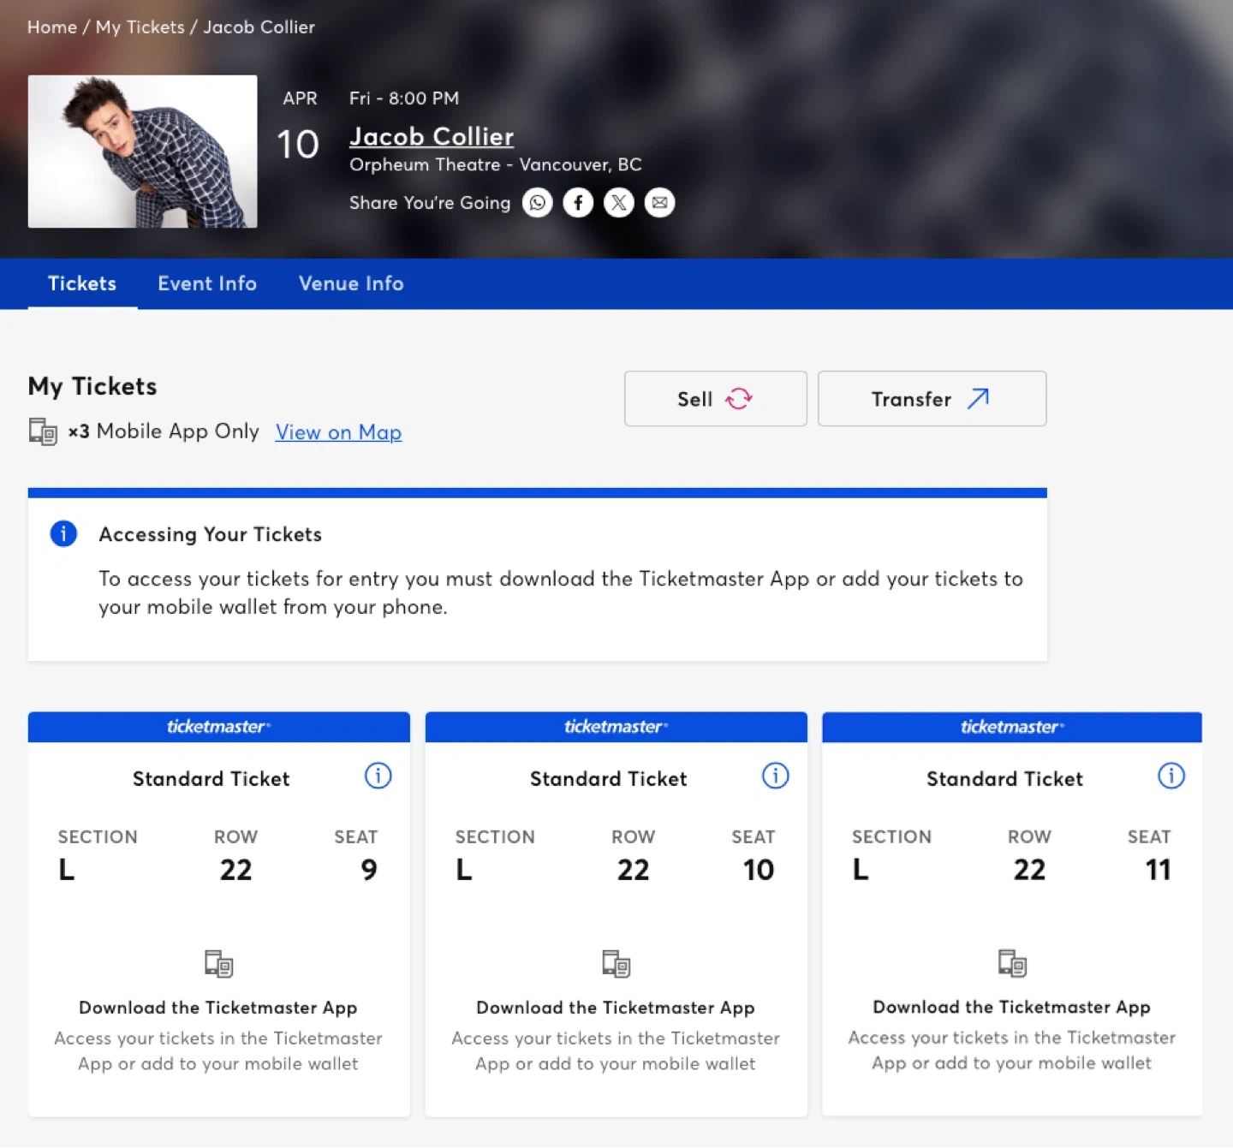Share event on X icon
The width and height of the screenshot is (1233, 1148).
click(x=618, y=203)
